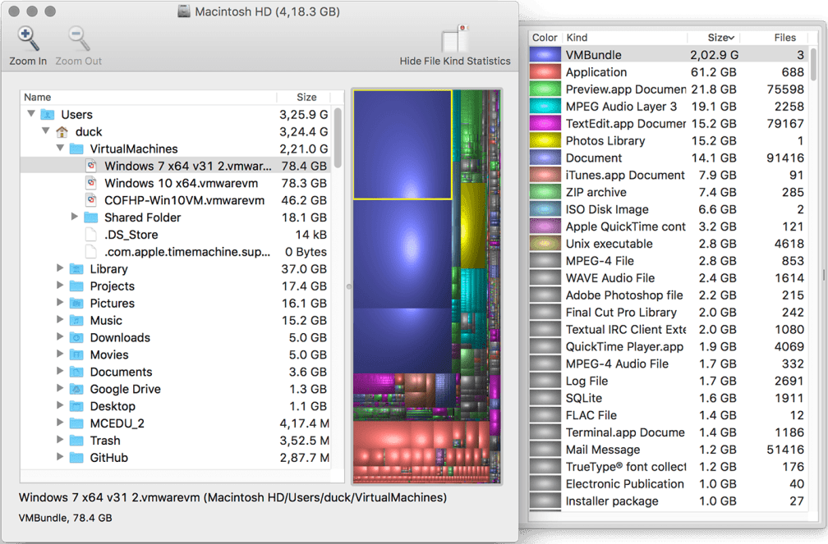This screenshot has height=544, width=828.
Task: Select the Unix executable row
Action: (x=669, y=244)
